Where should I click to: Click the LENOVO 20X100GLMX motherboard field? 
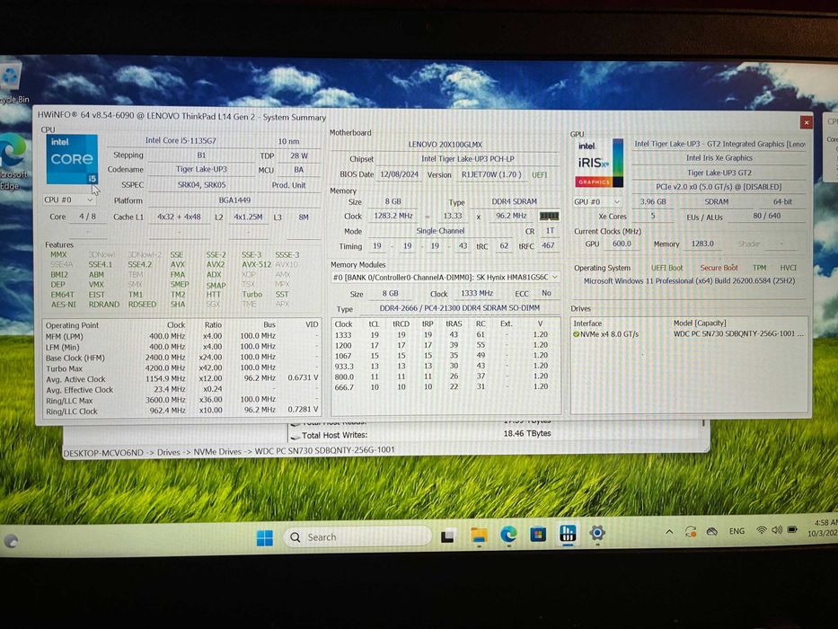coord(445,145)
